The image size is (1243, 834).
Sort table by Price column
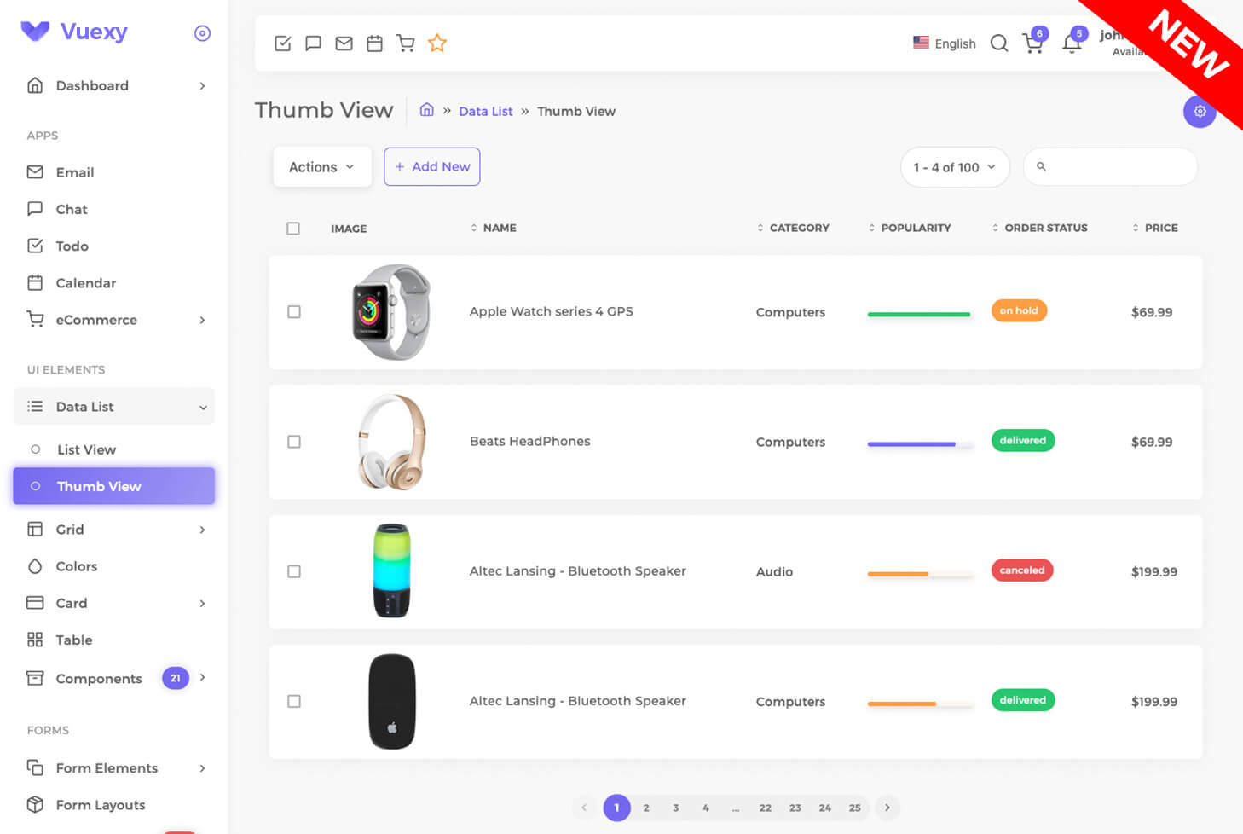click(x=1155, y=228)
